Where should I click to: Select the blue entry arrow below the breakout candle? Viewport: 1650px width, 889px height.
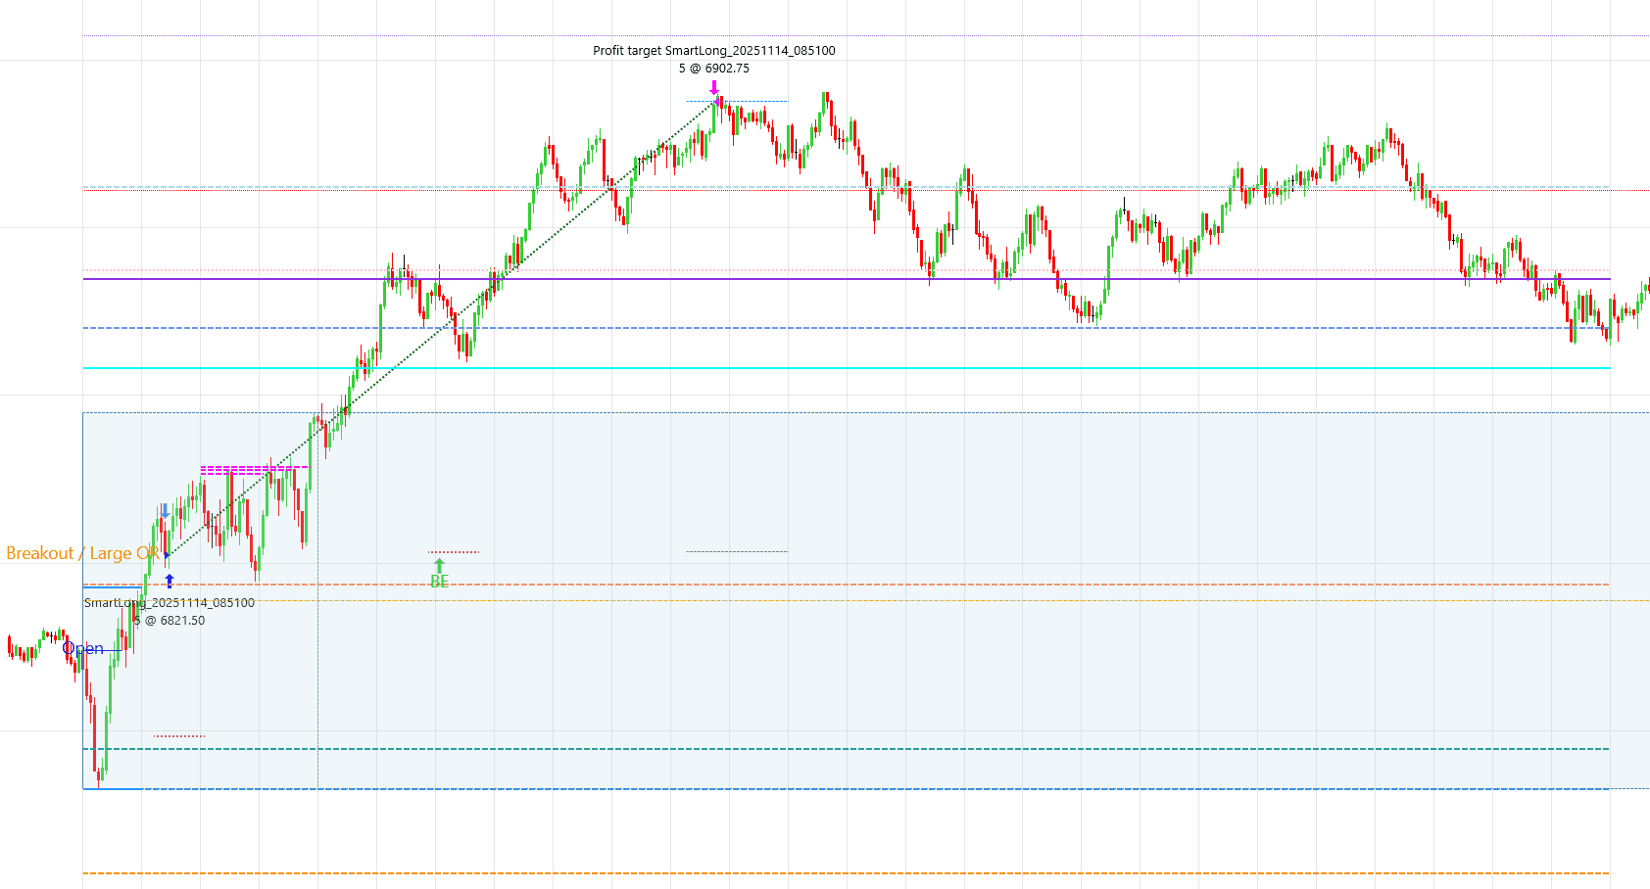click(170, 580)
